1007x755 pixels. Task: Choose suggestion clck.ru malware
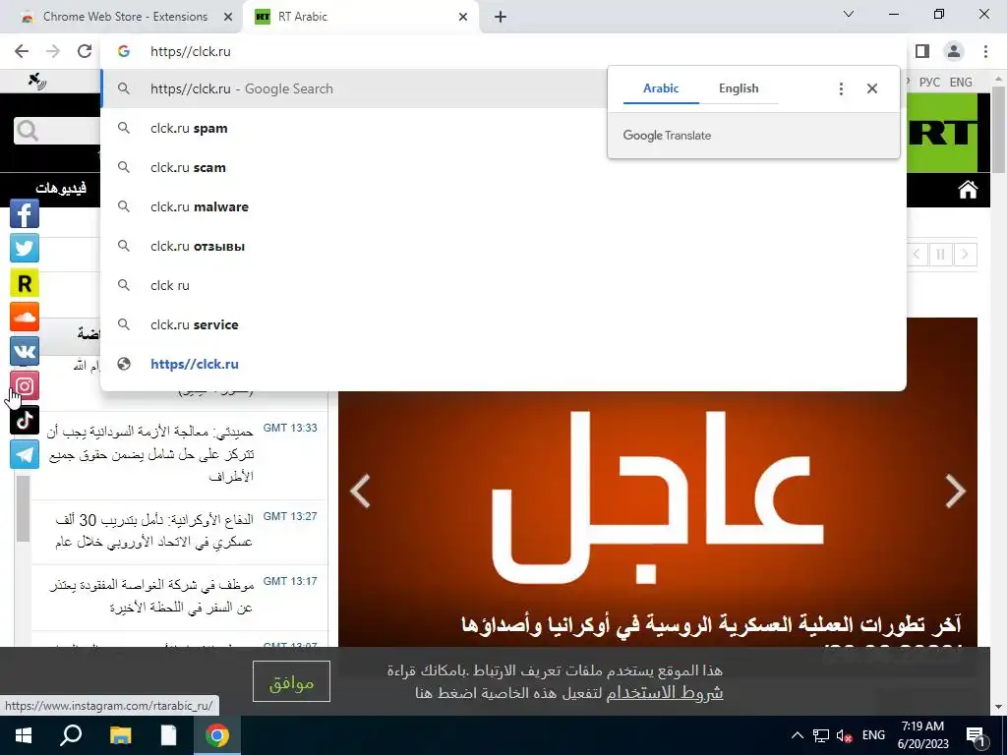pos(503,206)
